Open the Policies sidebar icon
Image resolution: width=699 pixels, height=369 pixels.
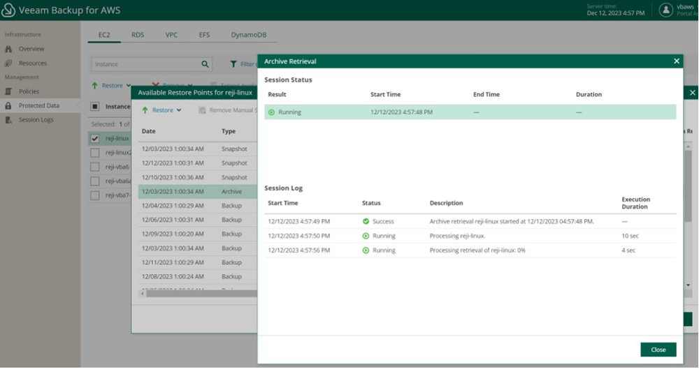click(8, 91)
